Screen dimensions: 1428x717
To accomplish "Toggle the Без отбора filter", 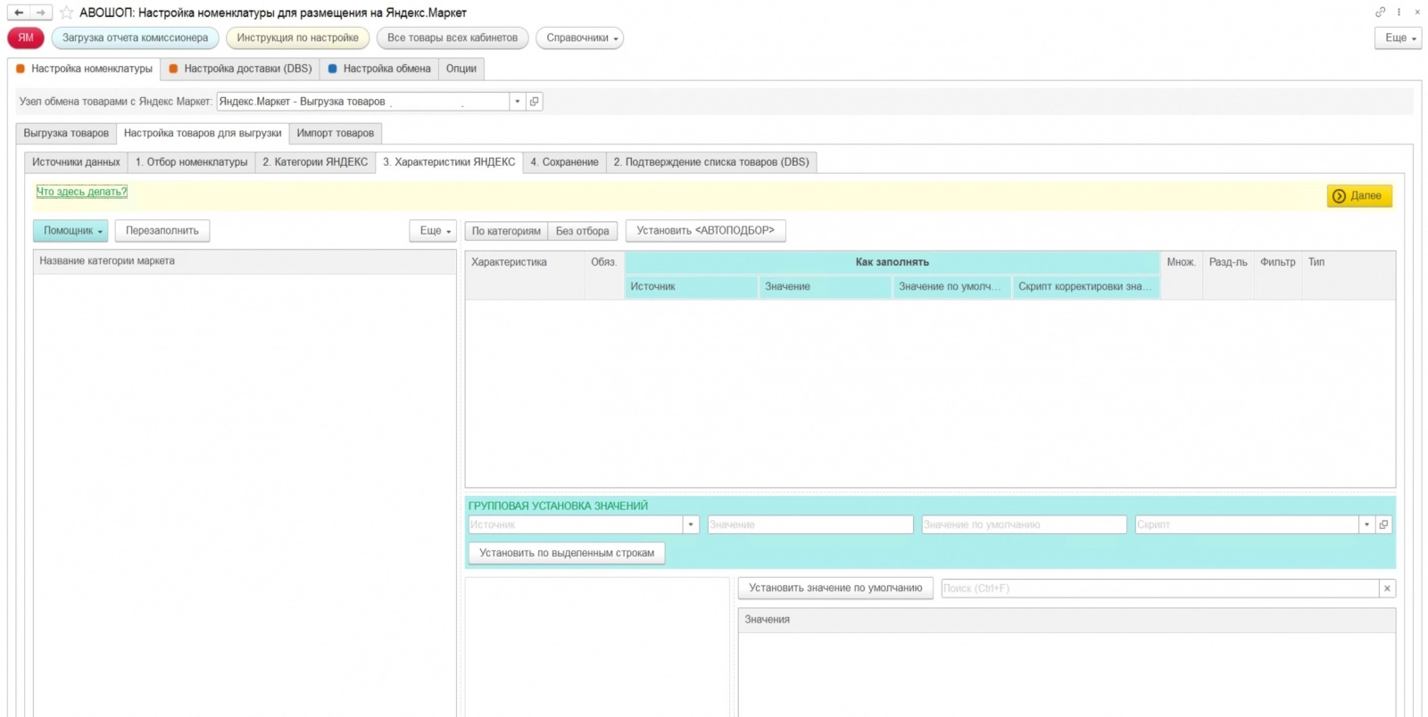I will pos(582,231).
